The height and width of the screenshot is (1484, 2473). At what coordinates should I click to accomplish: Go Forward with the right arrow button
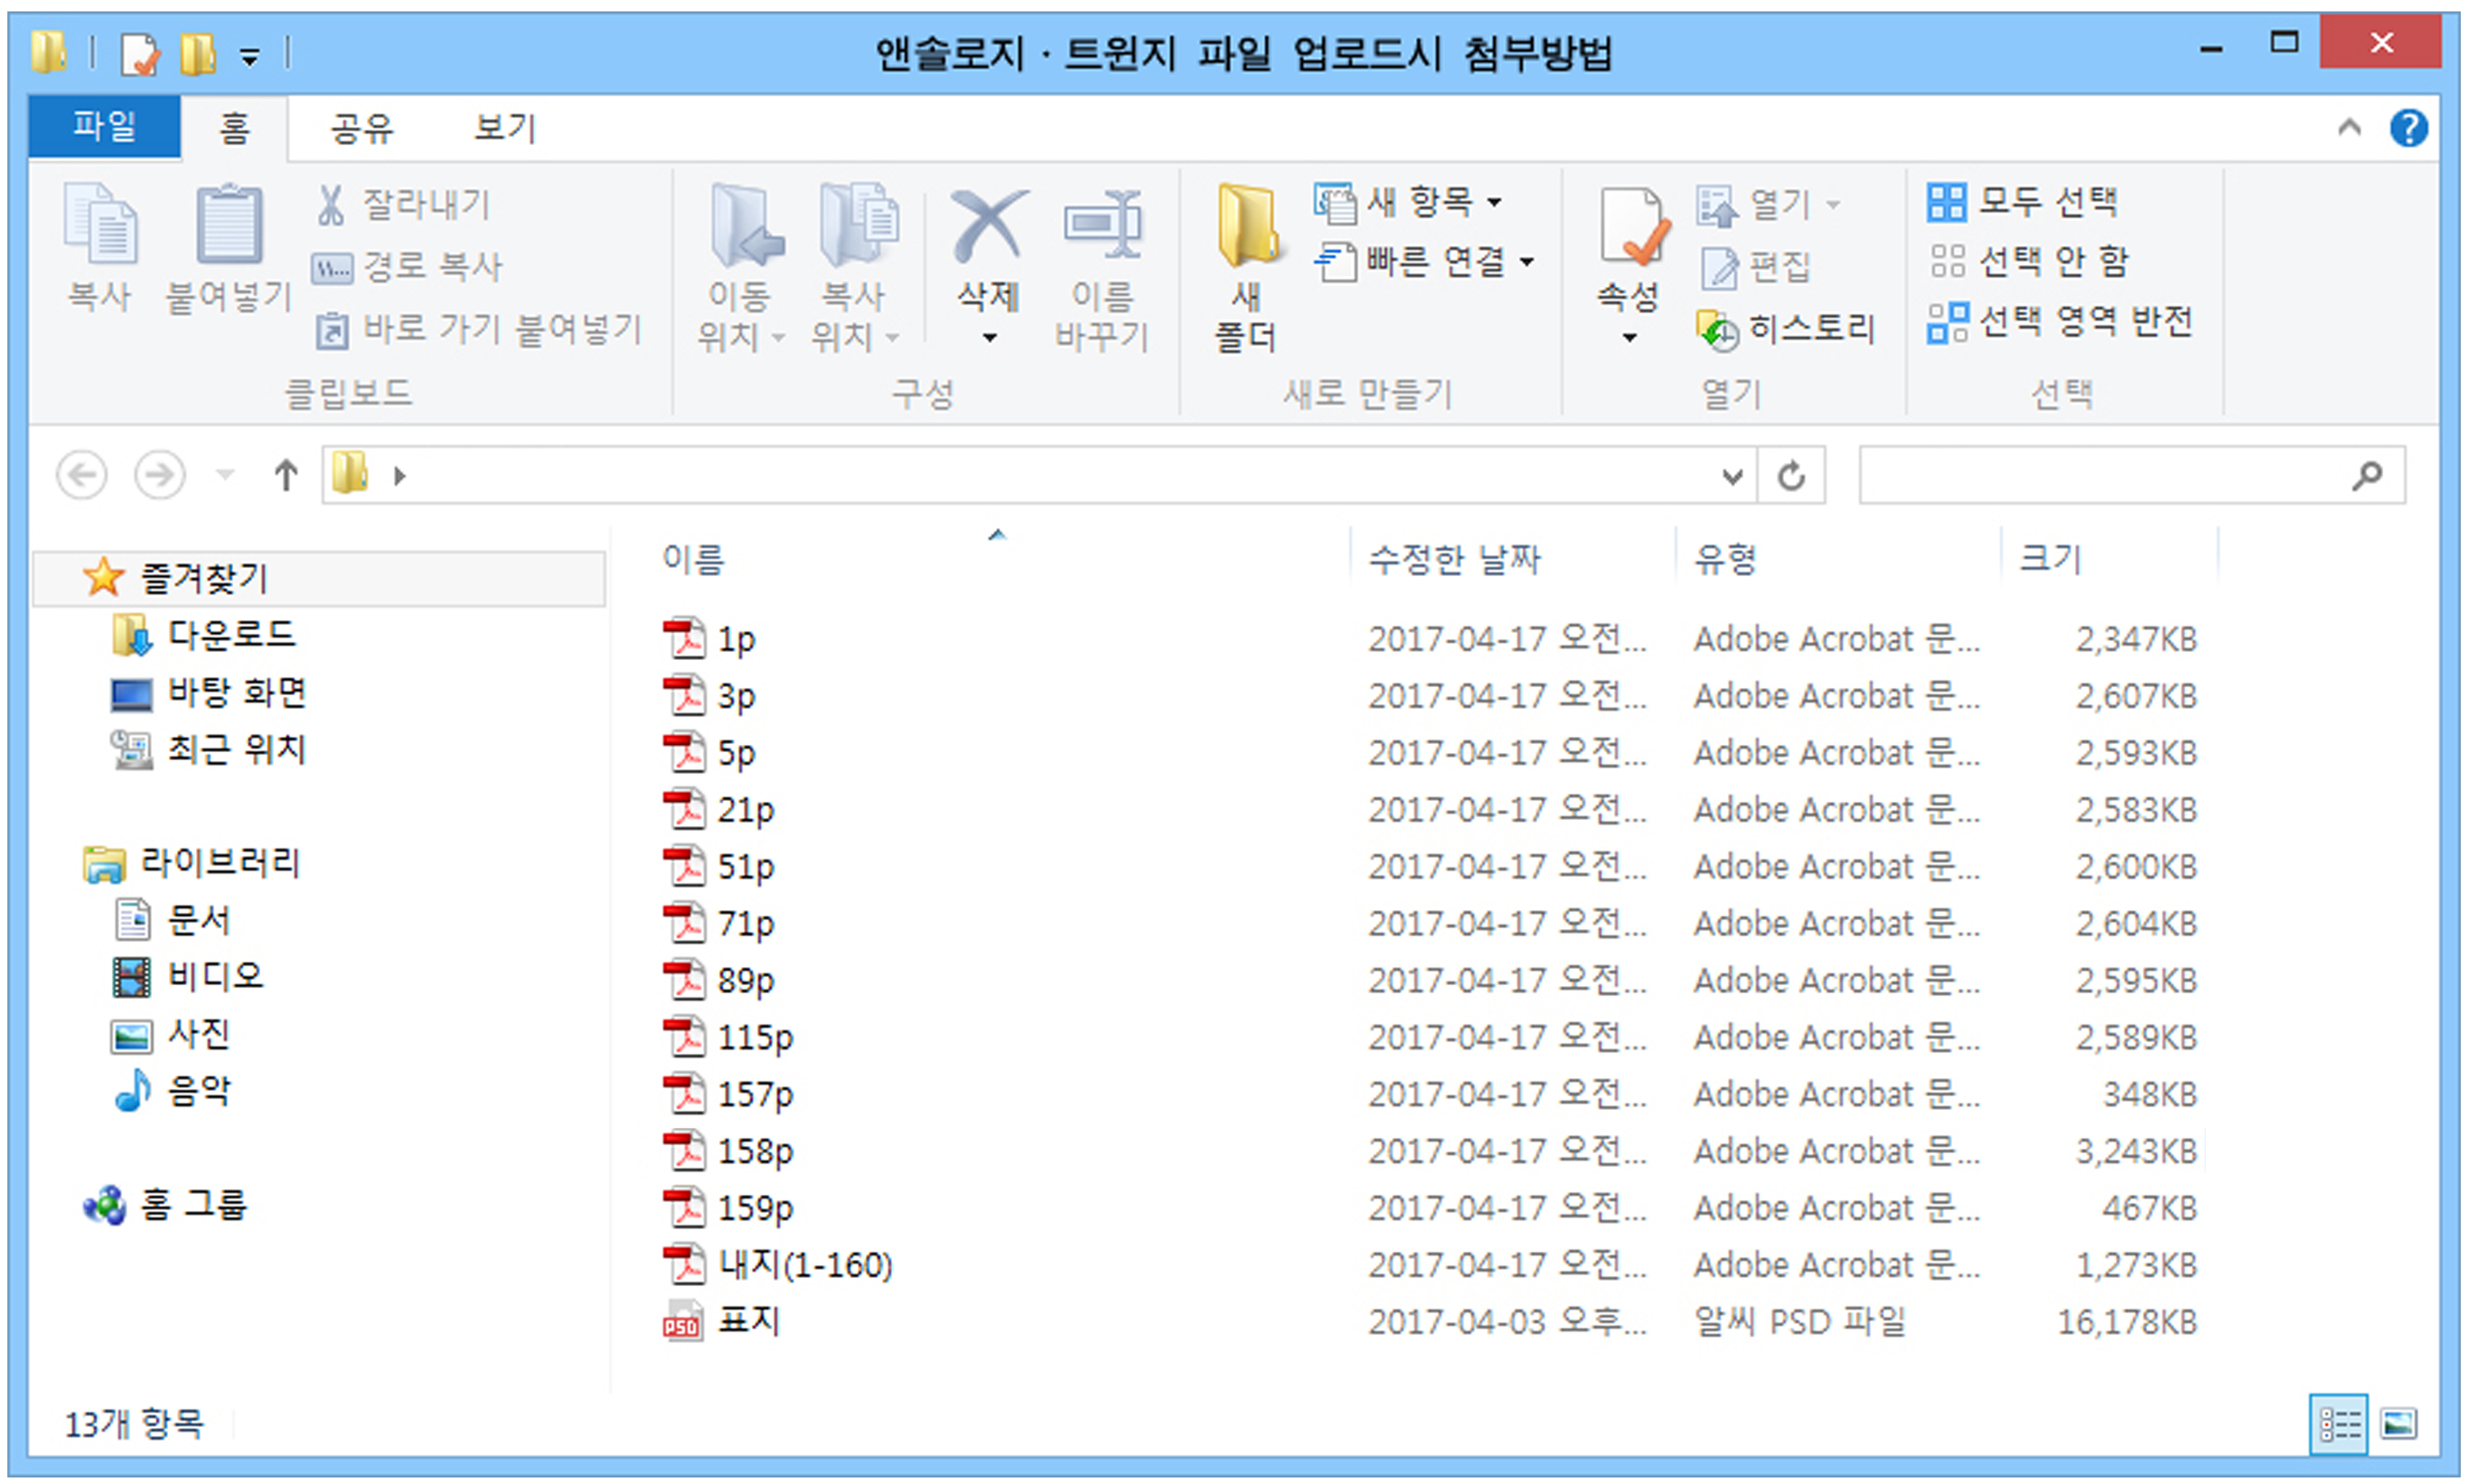160,475
